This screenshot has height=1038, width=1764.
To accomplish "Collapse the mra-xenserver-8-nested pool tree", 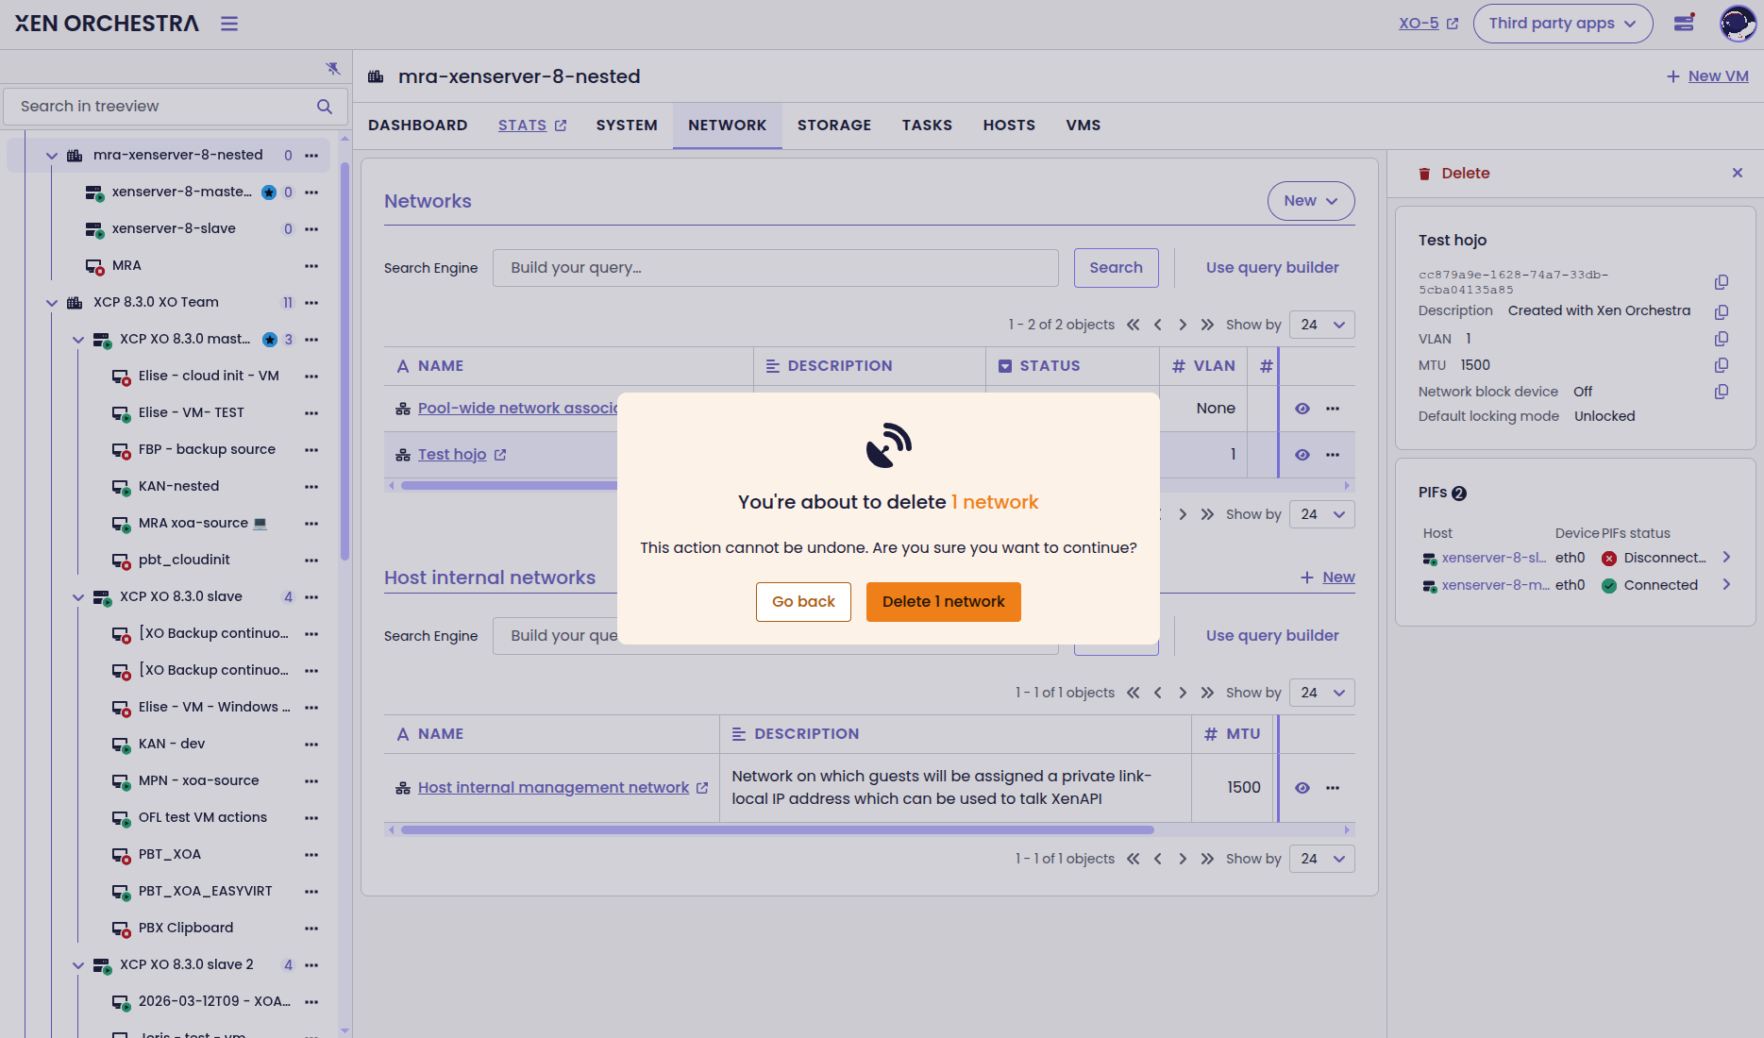I will 52,156.
